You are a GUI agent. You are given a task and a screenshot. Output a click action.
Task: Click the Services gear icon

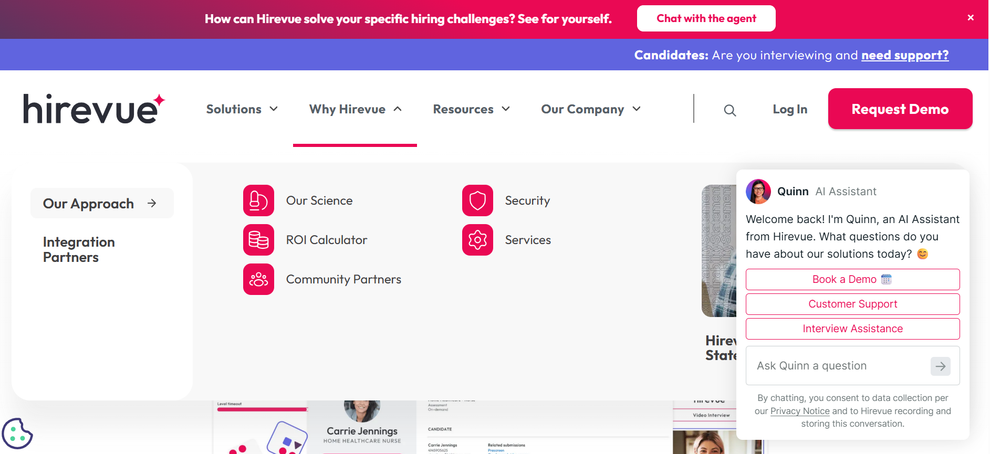(477, 240)
